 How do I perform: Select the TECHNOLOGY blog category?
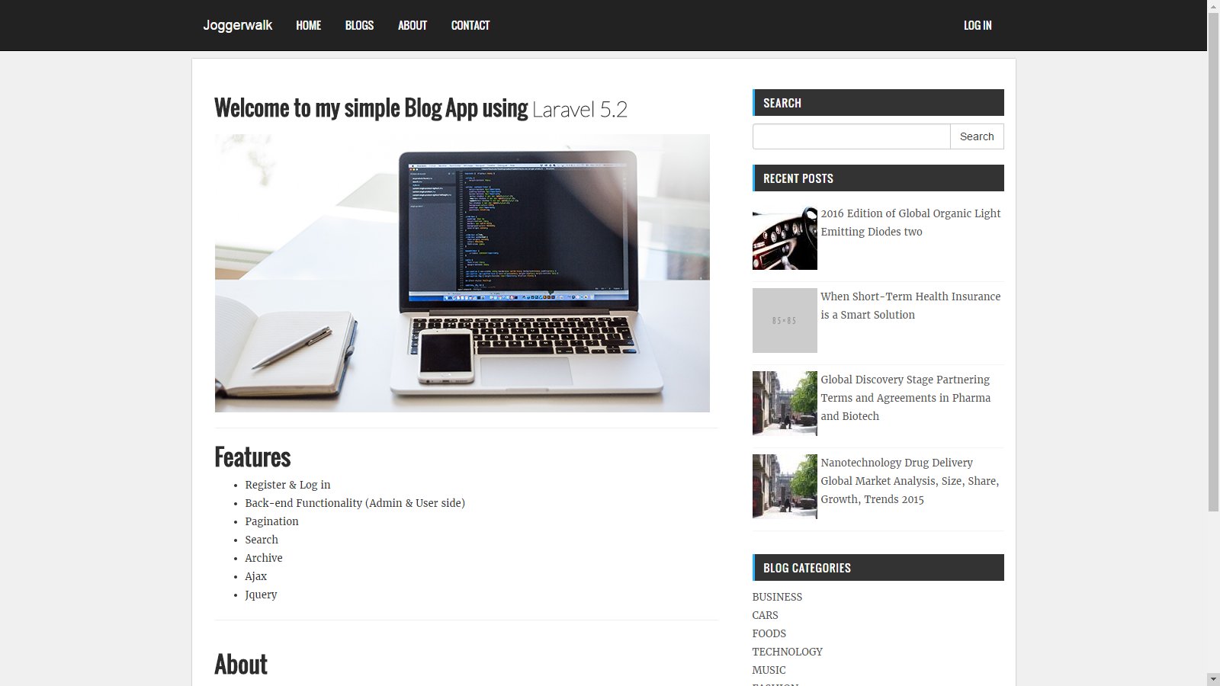(787, 652)
